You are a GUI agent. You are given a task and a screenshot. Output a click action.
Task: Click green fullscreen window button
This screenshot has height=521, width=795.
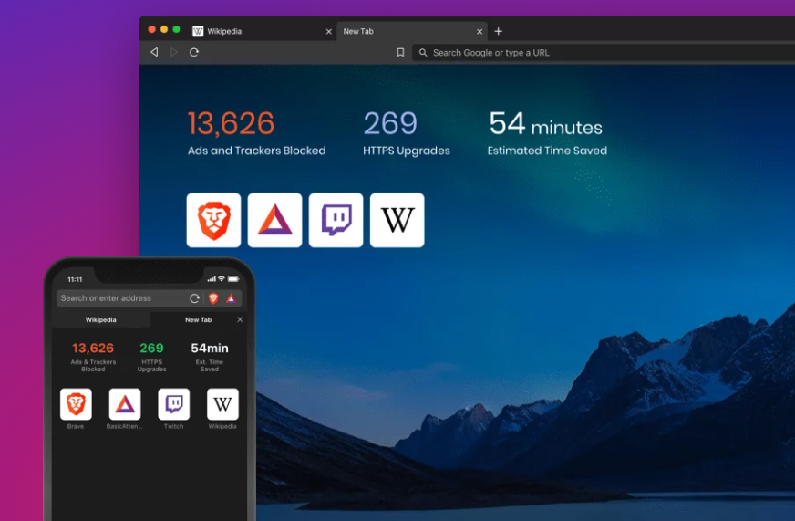176,29
